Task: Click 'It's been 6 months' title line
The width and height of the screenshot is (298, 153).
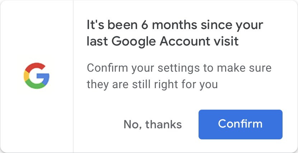Action: pos(175,25)
